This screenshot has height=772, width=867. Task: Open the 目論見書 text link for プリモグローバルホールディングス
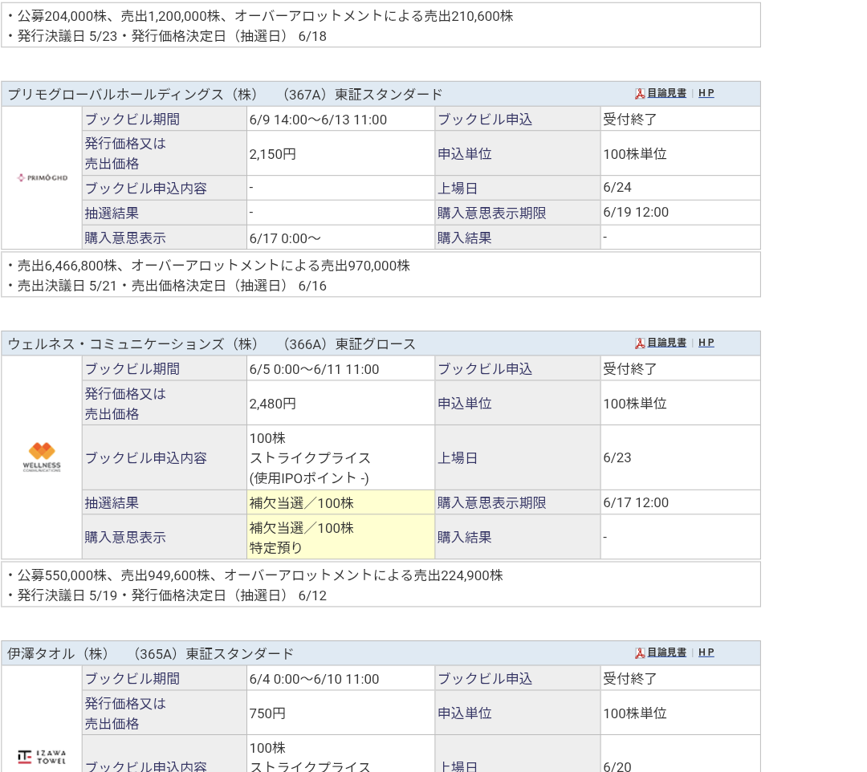(x=666, y=93)
